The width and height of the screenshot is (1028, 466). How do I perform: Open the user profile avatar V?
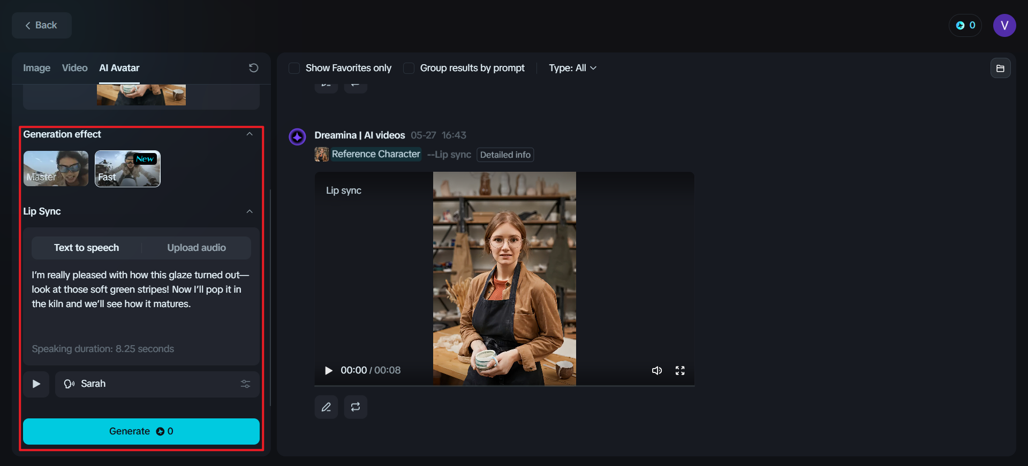pos(1004,25)
